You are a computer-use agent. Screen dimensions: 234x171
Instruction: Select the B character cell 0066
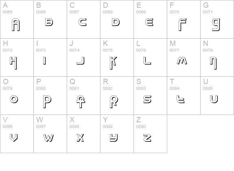(x=50, y=19)
